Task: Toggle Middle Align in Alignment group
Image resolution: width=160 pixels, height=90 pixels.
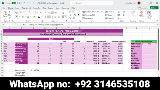Action: click(49, 13)
